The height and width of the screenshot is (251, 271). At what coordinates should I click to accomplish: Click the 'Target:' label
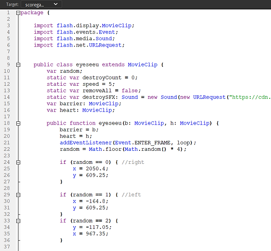coord(13,5)
